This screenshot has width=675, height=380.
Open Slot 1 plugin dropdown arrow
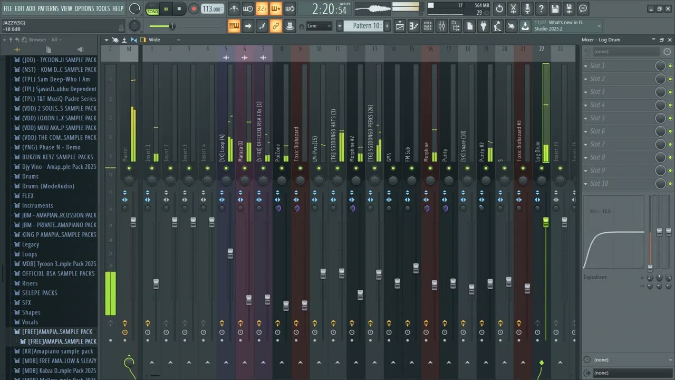(x=585, y=66)
